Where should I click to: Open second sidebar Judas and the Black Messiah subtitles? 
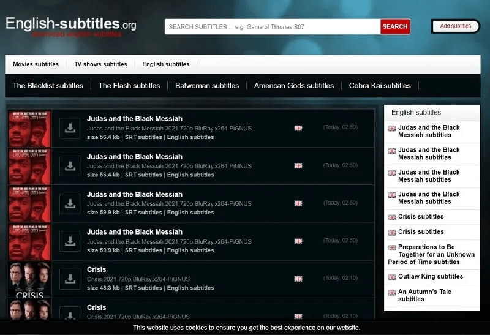[429, 154]
